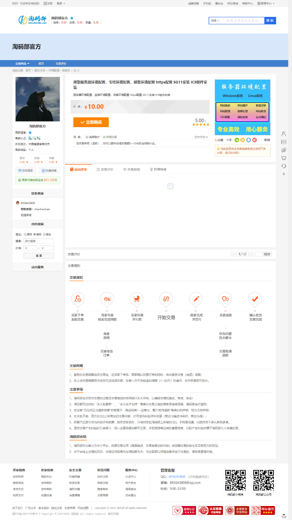Open headset customer service icon in sidebar
Viewport: 292px width, 520px height.
[284, 166]
